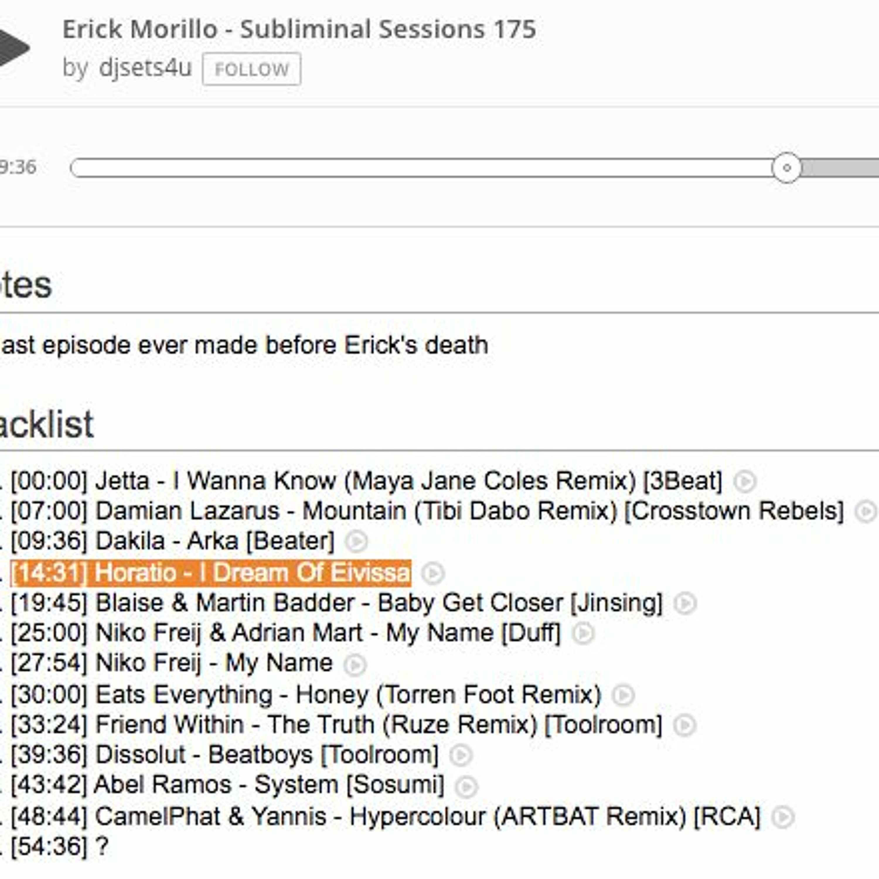This screenshot has height=879, width=879.
Task: Click the FOLLOW button for djsets4u
Action: click(251, 69)
